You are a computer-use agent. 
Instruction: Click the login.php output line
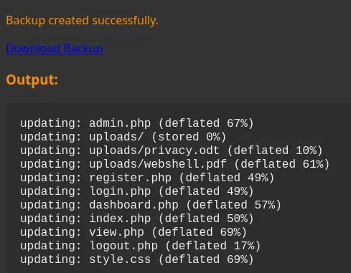pyautogui.click(x=137, y=191)
